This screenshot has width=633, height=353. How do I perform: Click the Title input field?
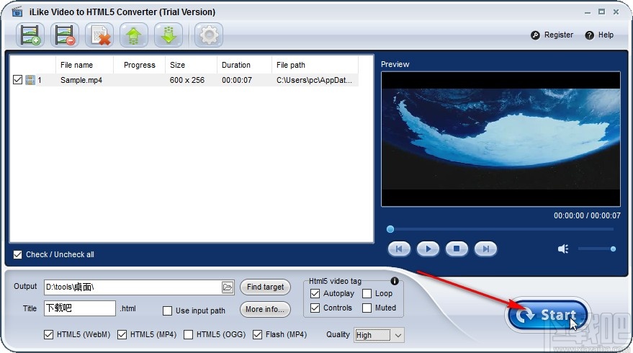(x=79, y=308)
